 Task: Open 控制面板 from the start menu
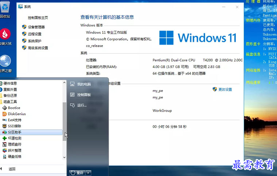tap(84, 95)
